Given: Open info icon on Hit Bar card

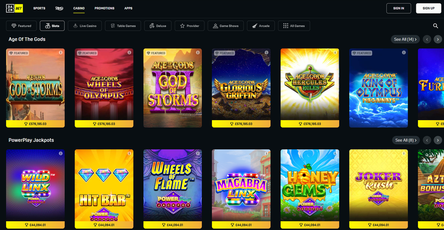Looking at the screenshot, I should (x=129, y=153).
